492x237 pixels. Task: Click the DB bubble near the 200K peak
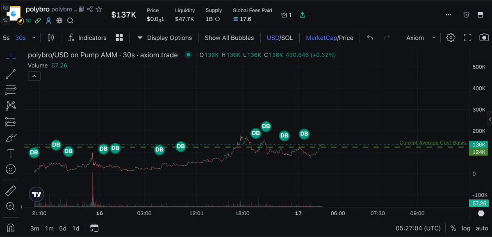(x=266, y=127)
